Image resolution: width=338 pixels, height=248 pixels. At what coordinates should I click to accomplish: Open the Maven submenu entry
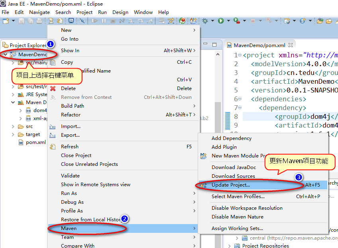[x=69, y=228]
